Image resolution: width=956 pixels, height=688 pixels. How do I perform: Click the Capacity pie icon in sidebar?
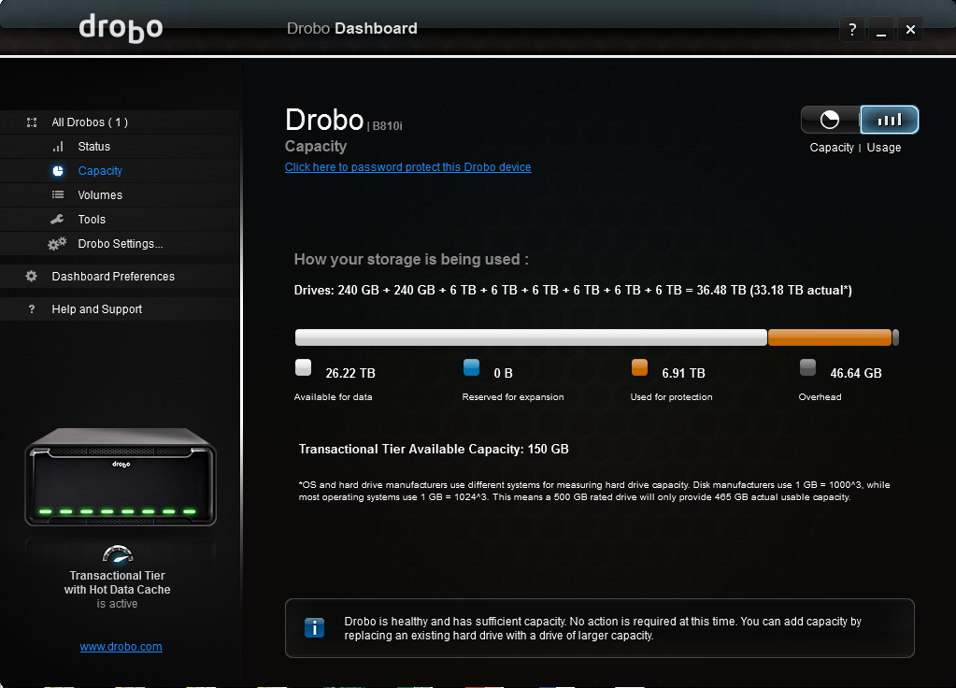coord(58,171)
